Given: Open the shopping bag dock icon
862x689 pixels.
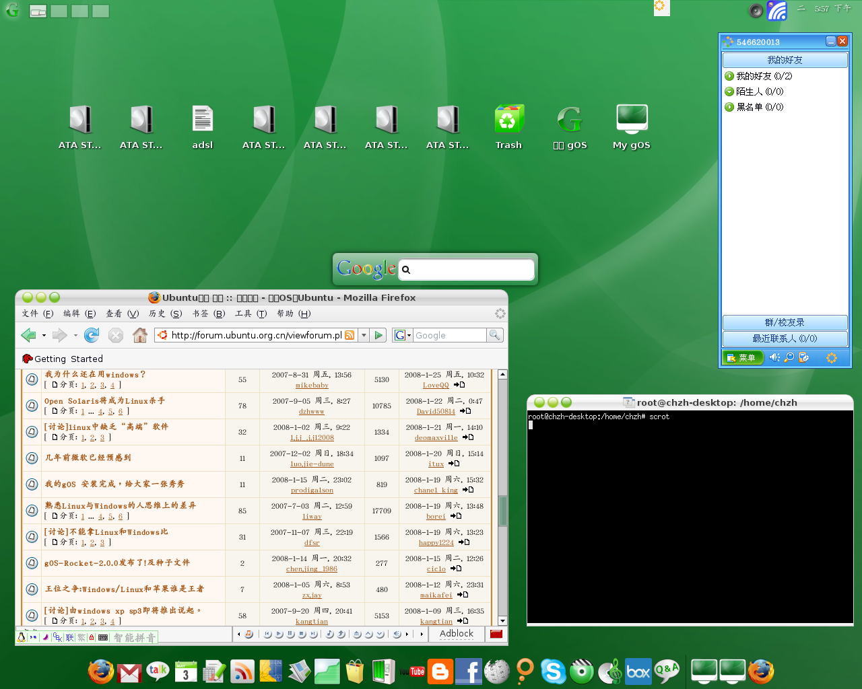Looking at the screenshot, I should click(x=355, y=671).
